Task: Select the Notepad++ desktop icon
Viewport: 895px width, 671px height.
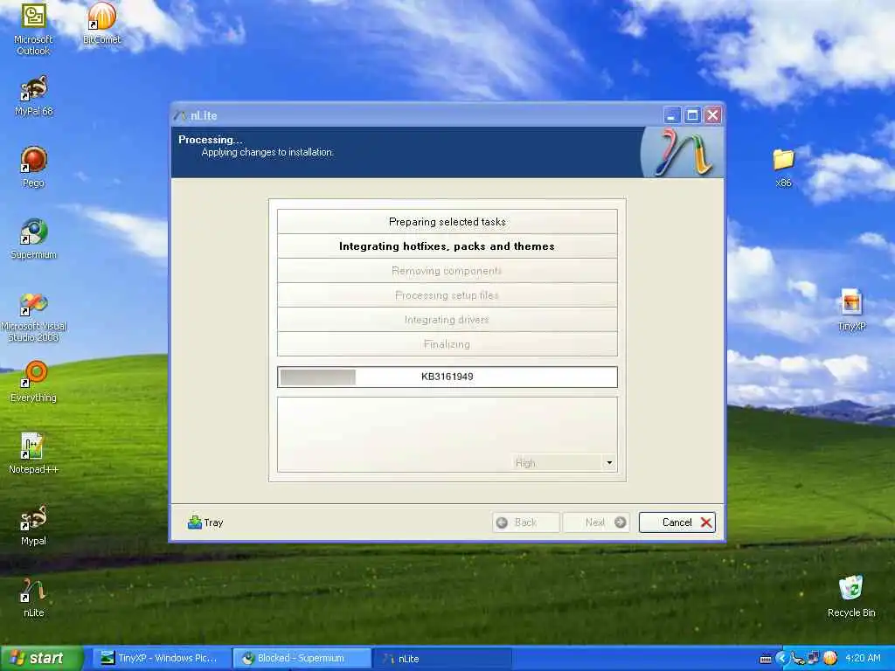Action: [34, 453]
